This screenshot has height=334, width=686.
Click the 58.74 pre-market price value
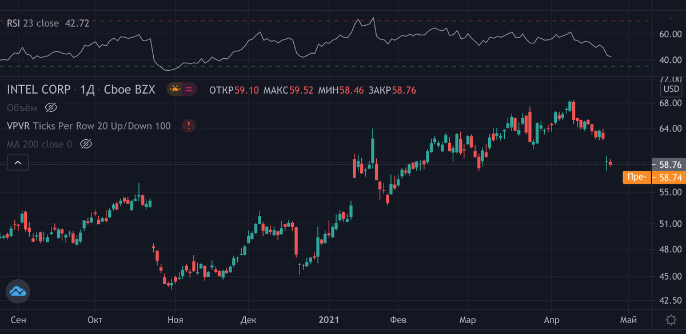(x=670, y=178)
